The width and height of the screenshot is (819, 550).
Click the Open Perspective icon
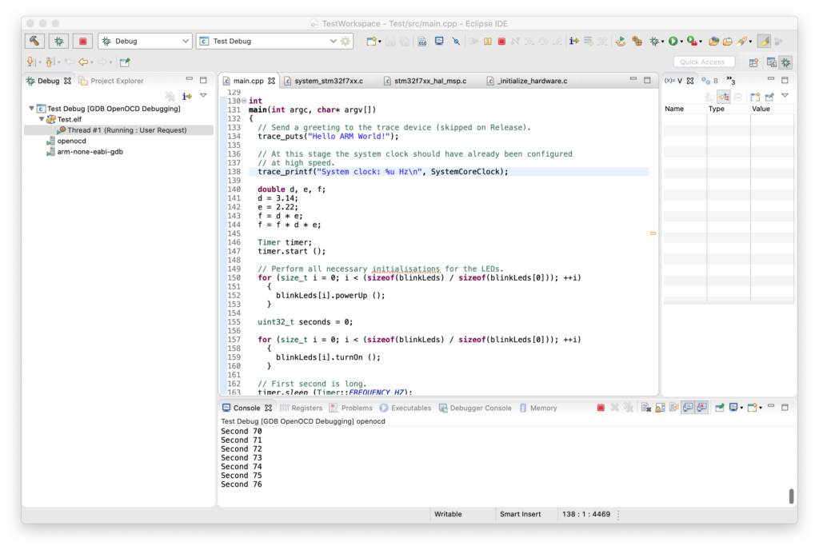point(753,62)
